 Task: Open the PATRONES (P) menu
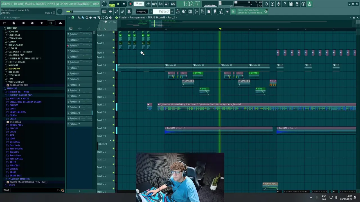click(43, 4)
